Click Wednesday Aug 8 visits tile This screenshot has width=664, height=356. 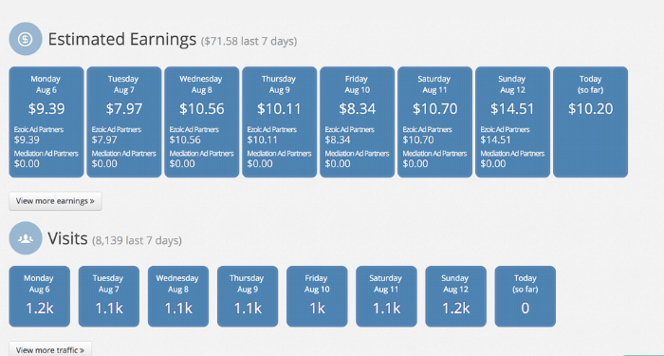point(178,296)
